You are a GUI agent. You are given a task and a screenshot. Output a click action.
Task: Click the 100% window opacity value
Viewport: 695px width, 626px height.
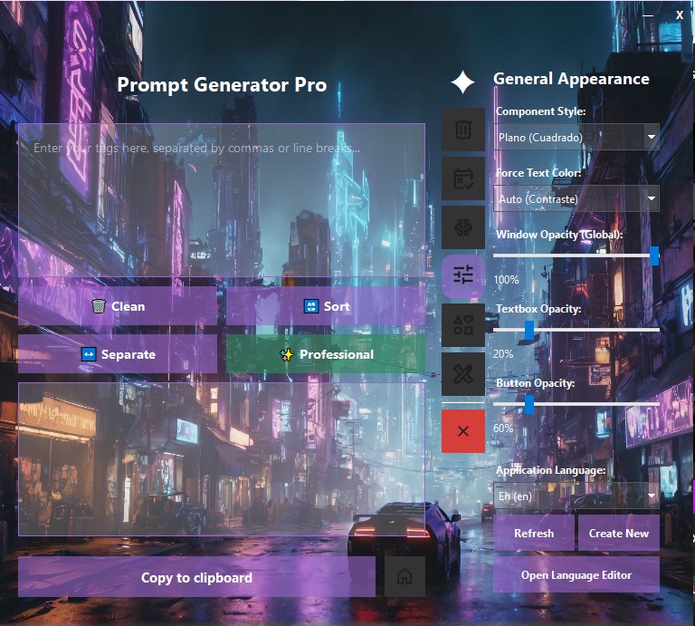click(506, 280)
